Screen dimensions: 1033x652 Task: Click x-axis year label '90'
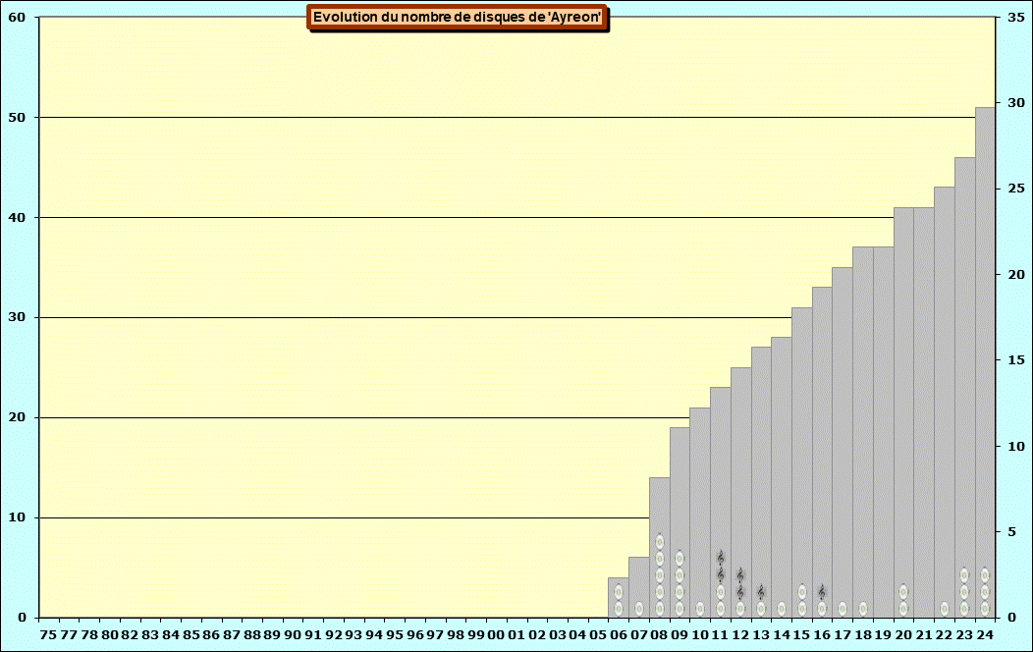293,634
